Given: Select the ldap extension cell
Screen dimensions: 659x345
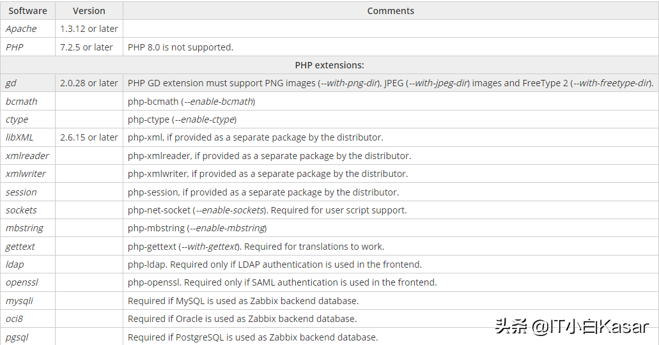Looking at the screenshot, I should click(15, 264).
